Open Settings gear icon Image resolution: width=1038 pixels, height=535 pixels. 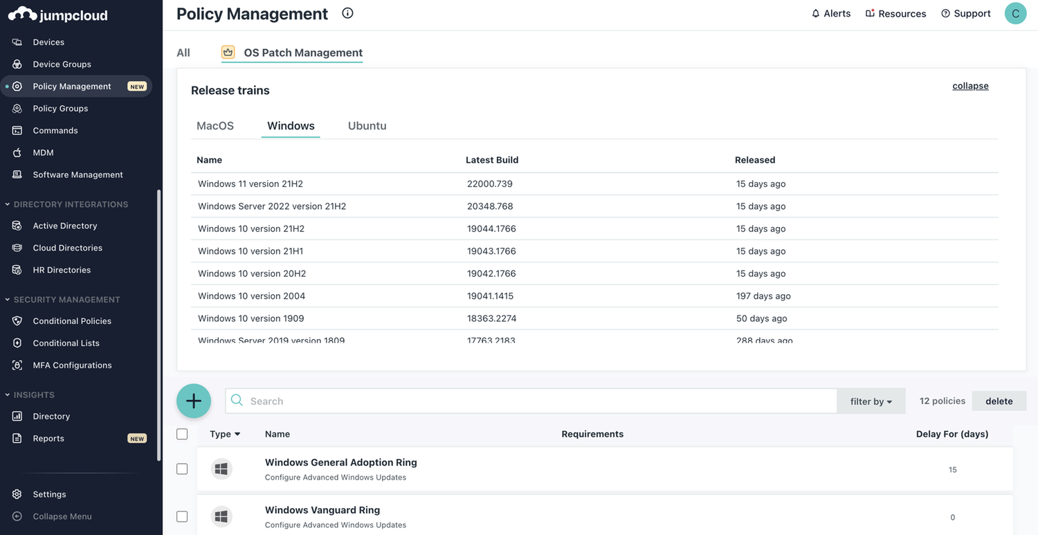tap(17, 494)
